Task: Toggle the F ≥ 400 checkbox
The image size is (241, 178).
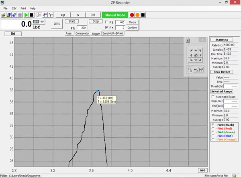Action: pos(106,22)
